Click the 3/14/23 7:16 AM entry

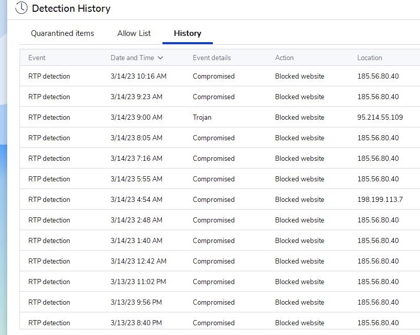(x=136, y=158)
